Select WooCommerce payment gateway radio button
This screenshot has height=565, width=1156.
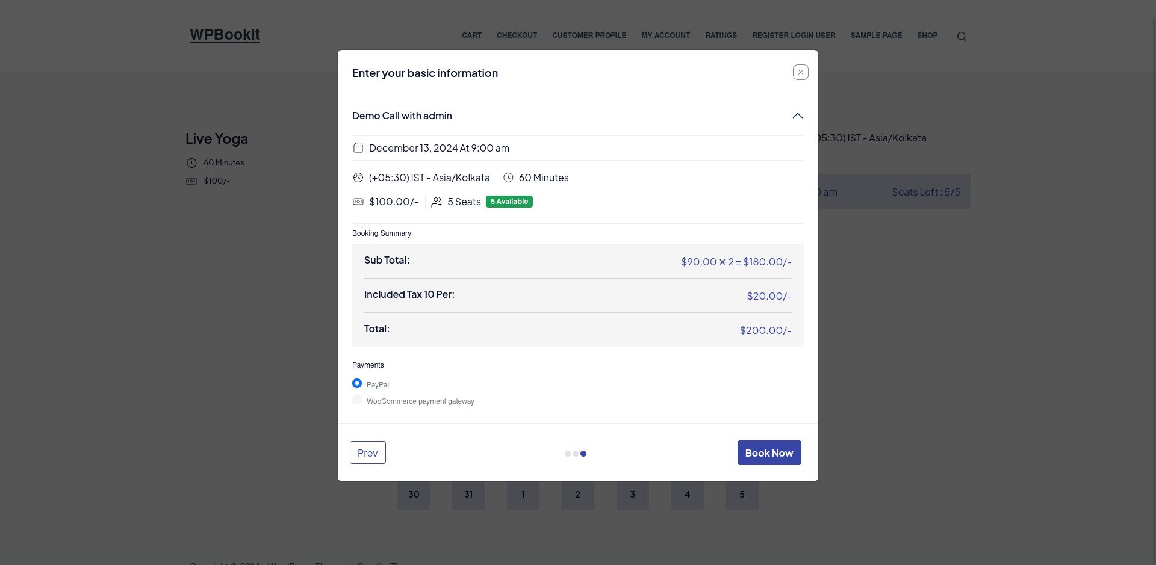[357, 400]
